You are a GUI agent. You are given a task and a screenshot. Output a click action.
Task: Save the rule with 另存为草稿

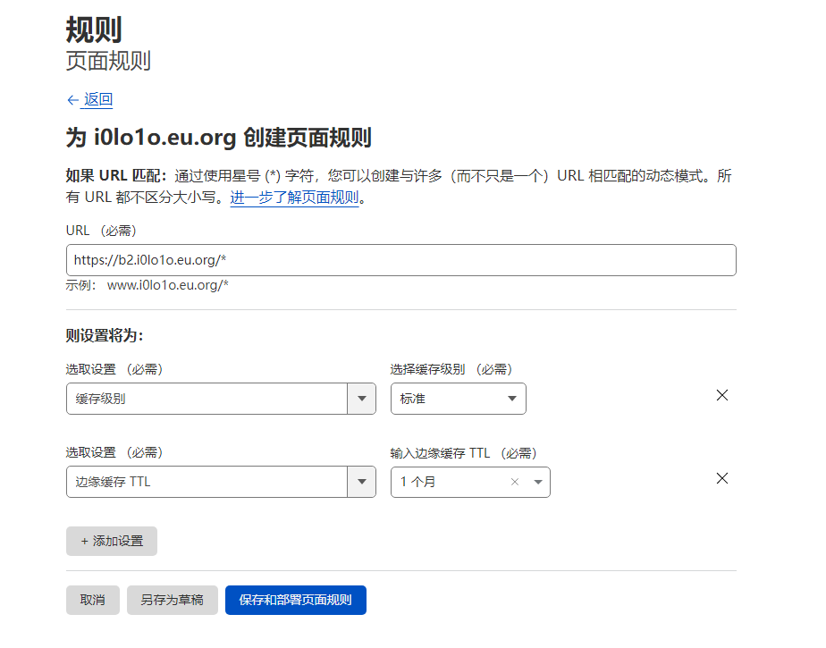(x=172, y=600)
